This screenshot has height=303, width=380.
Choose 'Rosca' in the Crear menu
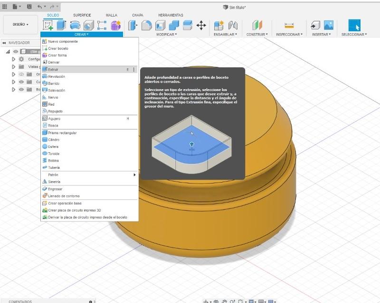tap(90, 126)
